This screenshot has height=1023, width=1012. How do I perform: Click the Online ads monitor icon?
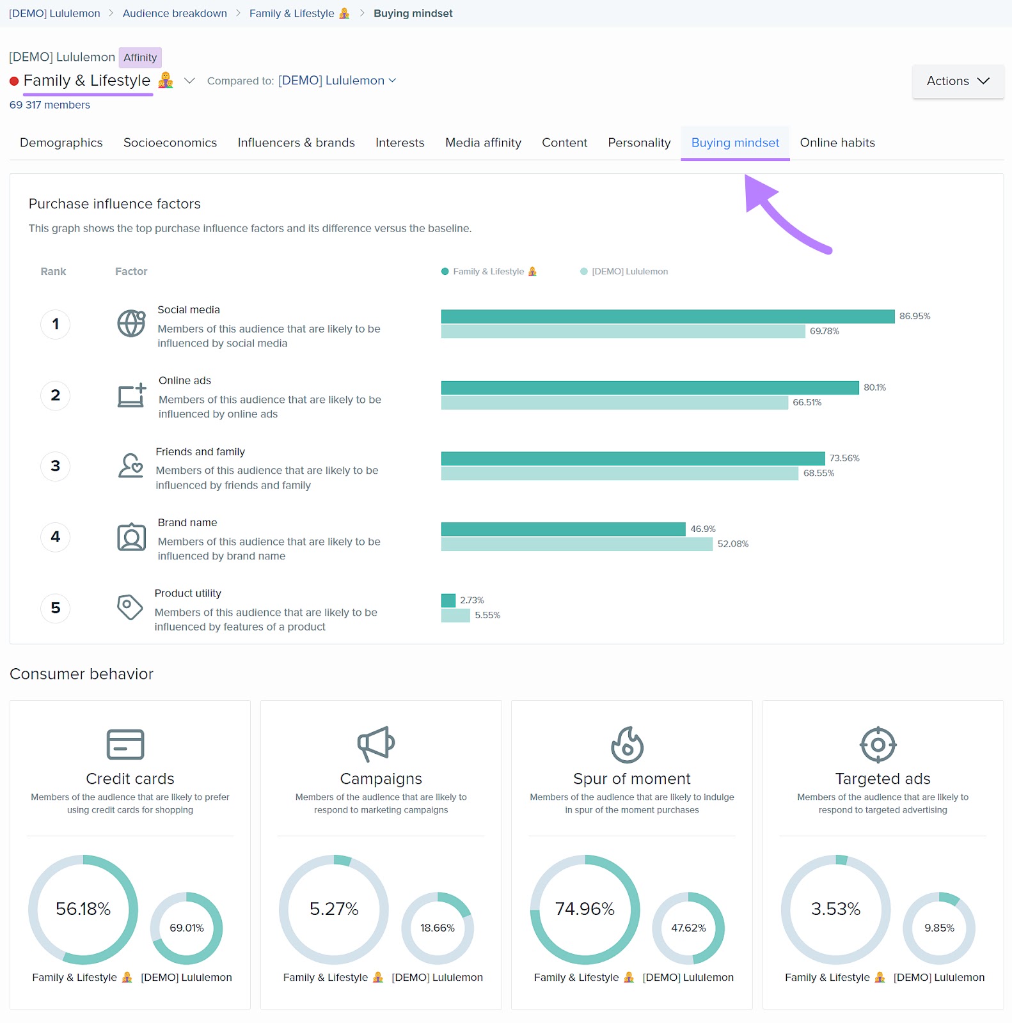pos(132,396)
